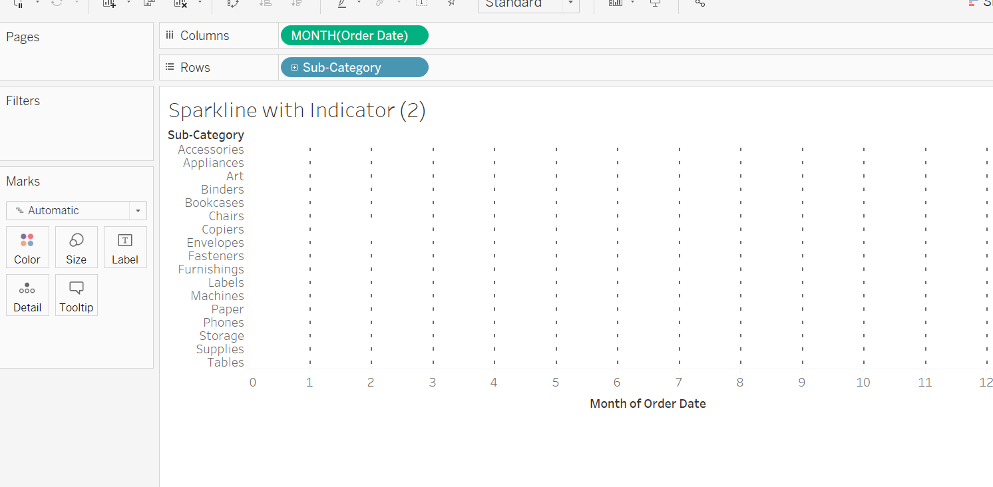Image resolution: width=993 pixels, height=487 pixels.
Task: Click the Duplicate sheet toolbar icon
Action: tap(149, 3)
